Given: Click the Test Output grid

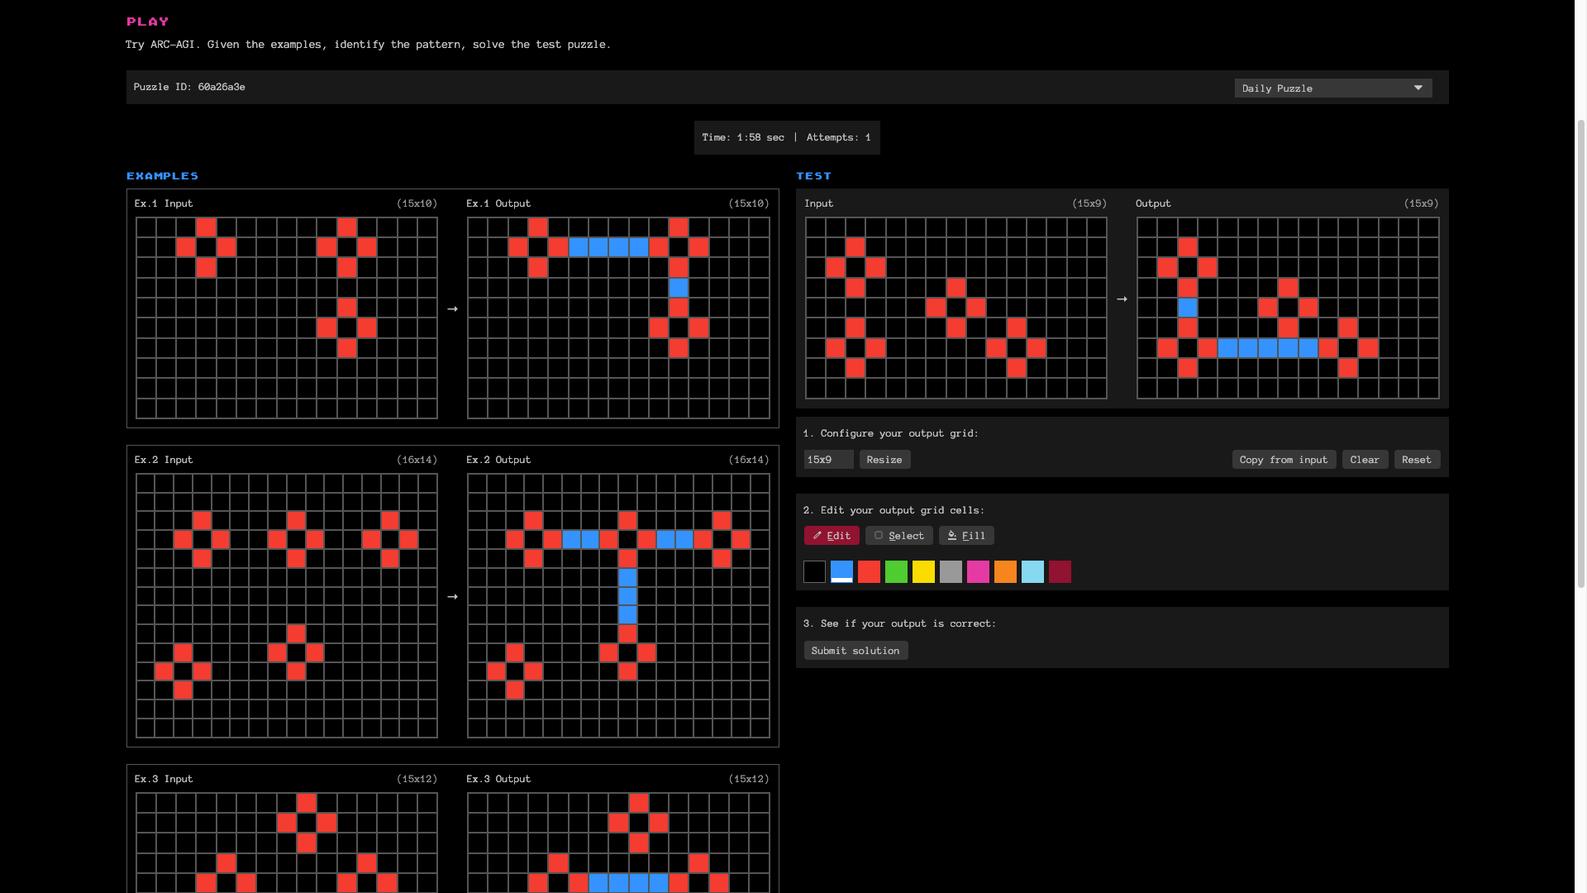Looking at the screenshot, I should point(1288,308).
